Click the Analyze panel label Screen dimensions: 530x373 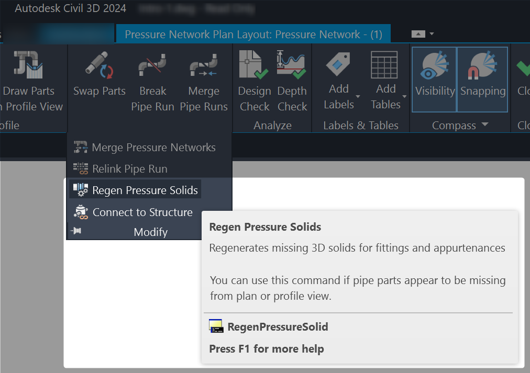coord(272,125)
